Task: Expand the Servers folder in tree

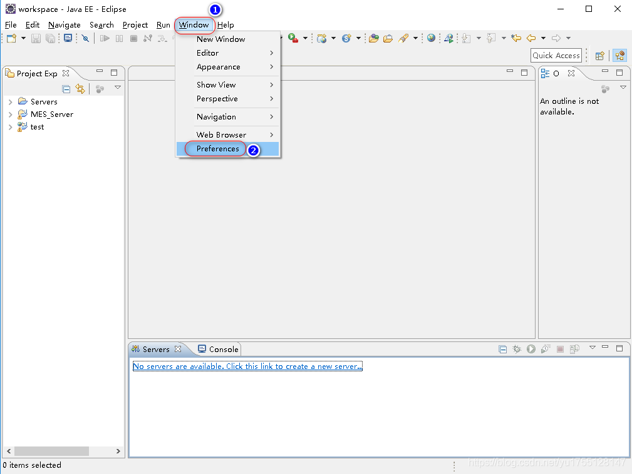Action: coord(10,102)
